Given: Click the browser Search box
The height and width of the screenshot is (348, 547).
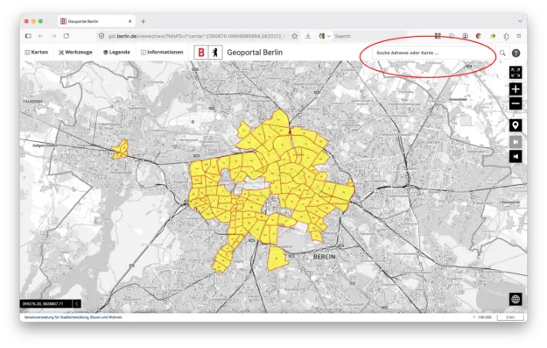Looking at the screenshot, I should (370, 36).
